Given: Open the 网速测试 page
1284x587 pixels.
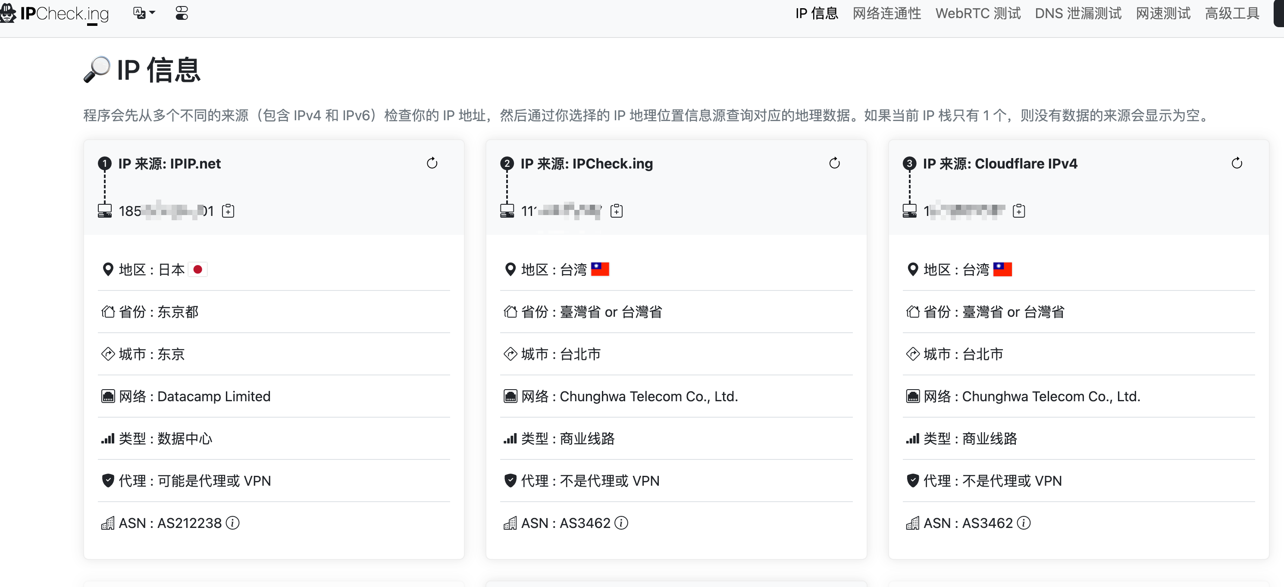Looking at the screenshot, I should point(1163,13).
